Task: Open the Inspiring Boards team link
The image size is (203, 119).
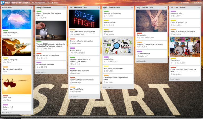Action: tap(39, 3)
